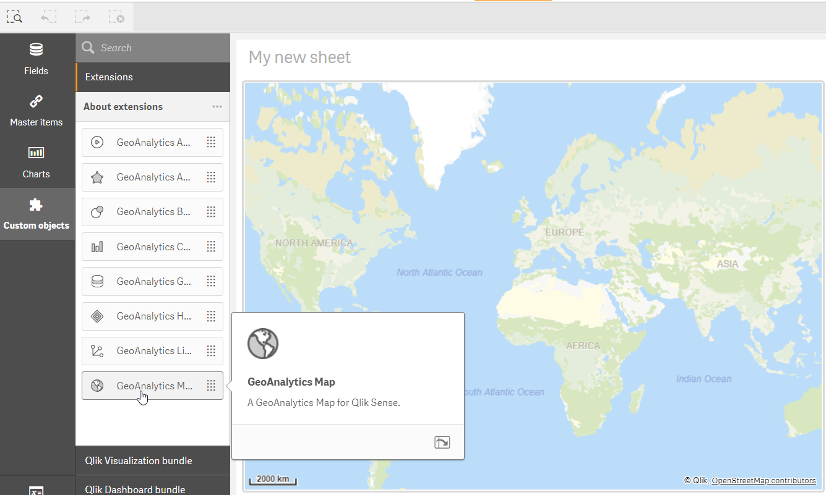Select the Extensions section header

coord(110,77)
